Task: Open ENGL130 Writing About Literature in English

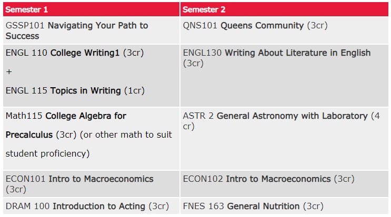Action: pyautogui.click(x=276, y=53)
